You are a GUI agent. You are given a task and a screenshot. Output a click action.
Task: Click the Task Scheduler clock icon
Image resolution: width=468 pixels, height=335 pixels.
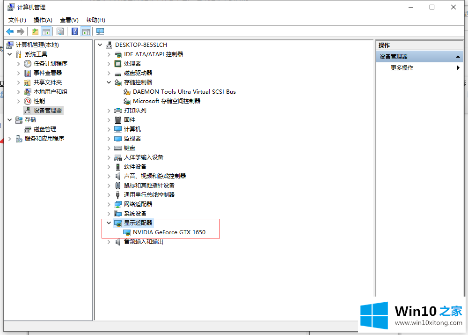click(28, 64)
